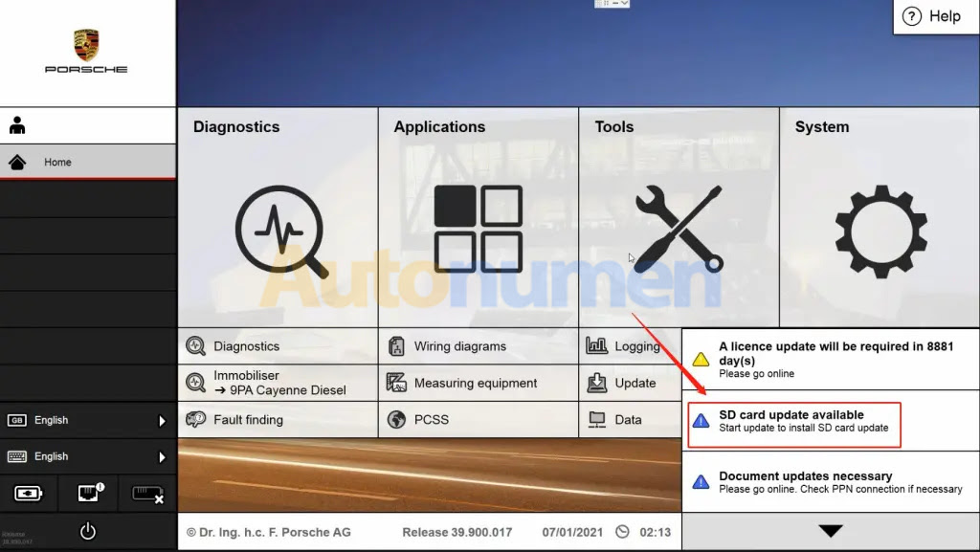The height and width of the screenshot is (552, 980).
Task: Open the SD card update available notification
Action: click(x=793, y=421)
